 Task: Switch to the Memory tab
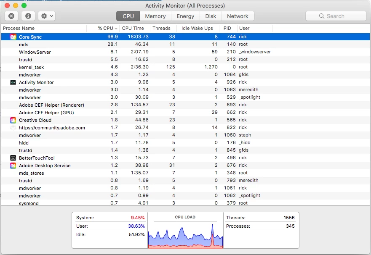(155, 16)
